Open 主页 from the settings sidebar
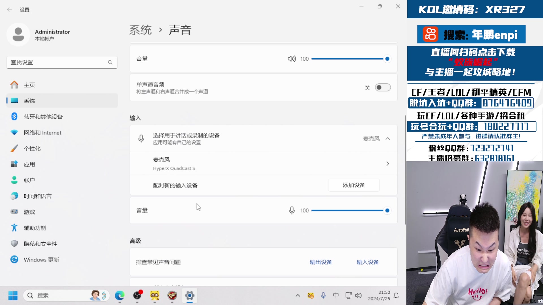Screen dimensions: 543x305 coord(29,85)
